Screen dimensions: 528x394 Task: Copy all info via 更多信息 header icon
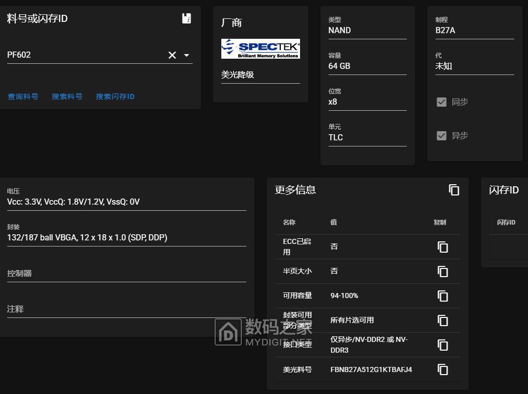click(454, 190)
